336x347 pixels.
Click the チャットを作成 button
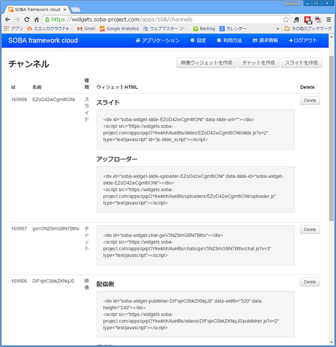[x=259, y=63]
